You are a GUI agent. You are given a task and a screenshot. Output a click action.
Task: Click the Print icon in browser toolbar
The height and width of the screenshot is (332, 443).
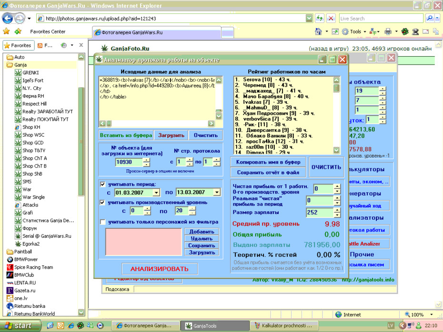(x=388, y=31)
